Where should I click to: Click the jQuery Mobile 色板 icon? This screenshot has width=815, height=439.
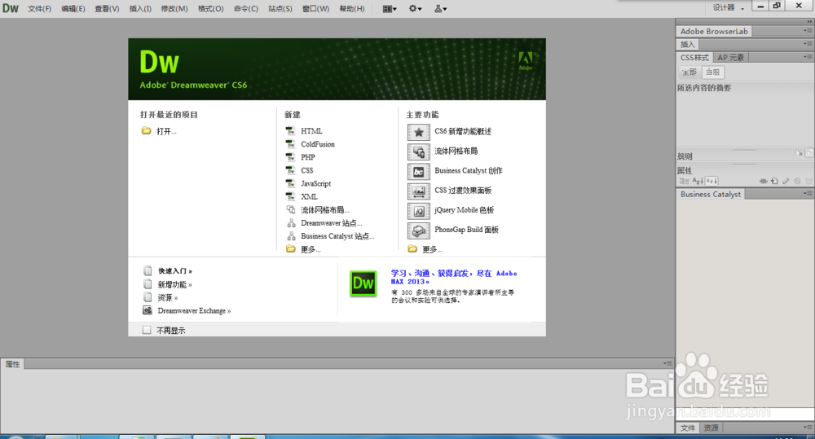click(x=418, y=211)
